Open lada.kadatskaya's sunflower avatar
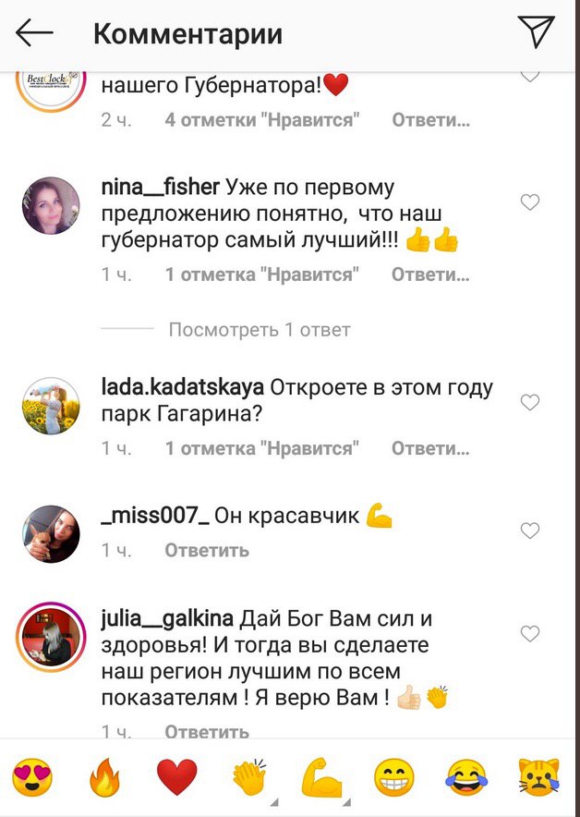The image size is (580, 817). (x=51, y=407)
